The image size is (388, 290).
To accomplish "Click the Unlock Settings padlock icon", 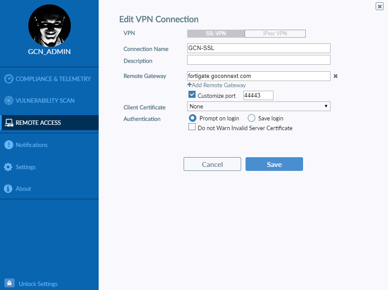I will pos(9,283).
